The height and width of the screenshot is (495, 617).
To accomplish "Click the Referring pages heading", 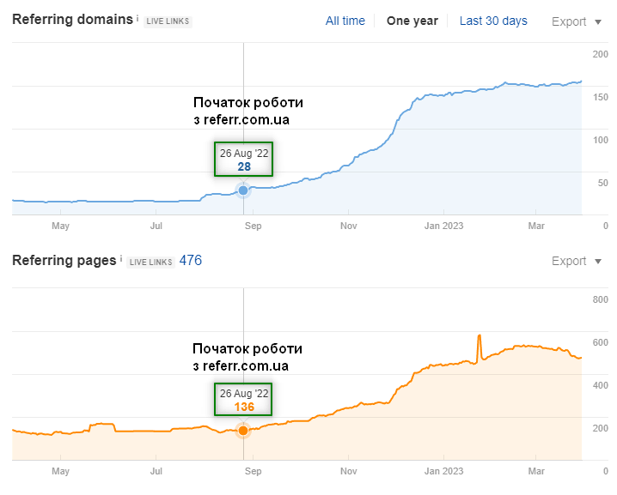I will [64, 260].
